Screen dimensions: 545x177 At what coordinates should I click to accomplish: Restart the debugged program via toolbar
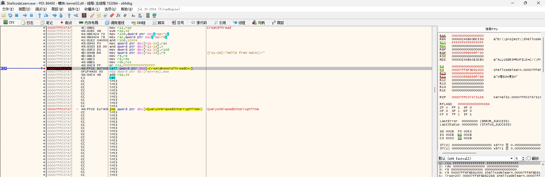[10, 15]
